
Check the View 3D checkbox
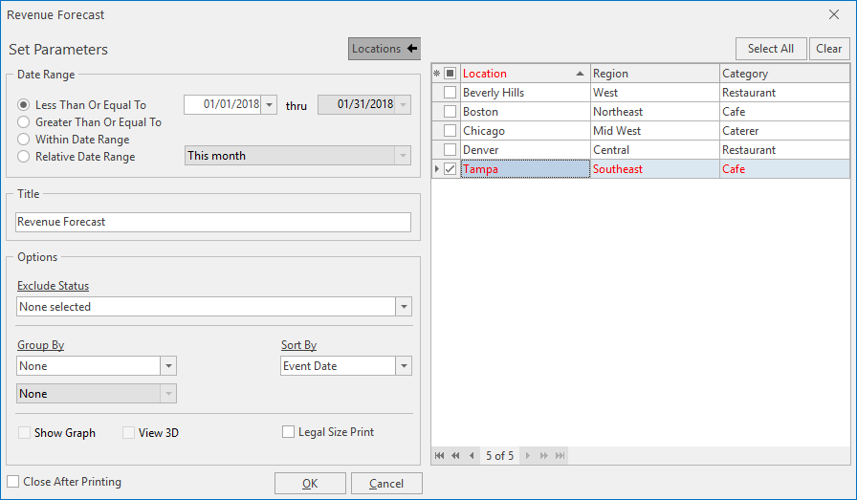tap(128, 433)
